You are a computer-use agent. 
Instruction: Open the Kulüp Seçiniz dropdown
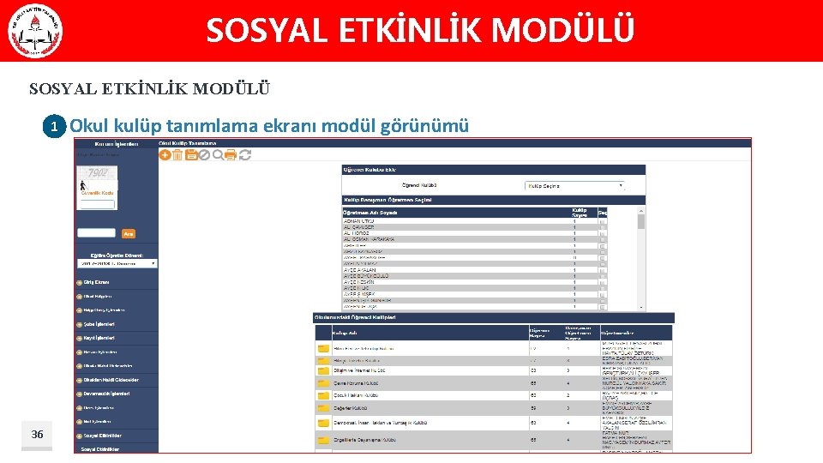(574, 186)
